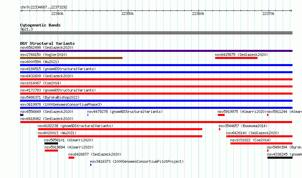The height and width of the screenshot is (178, 302).
Task: Click the red nsv4182238 gnomAD variant bar
Action: [120, 129]
